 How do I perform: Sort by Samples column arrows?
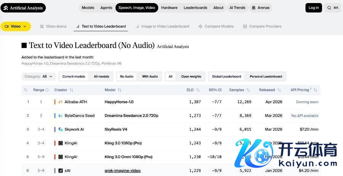click(x=248, y=90)
